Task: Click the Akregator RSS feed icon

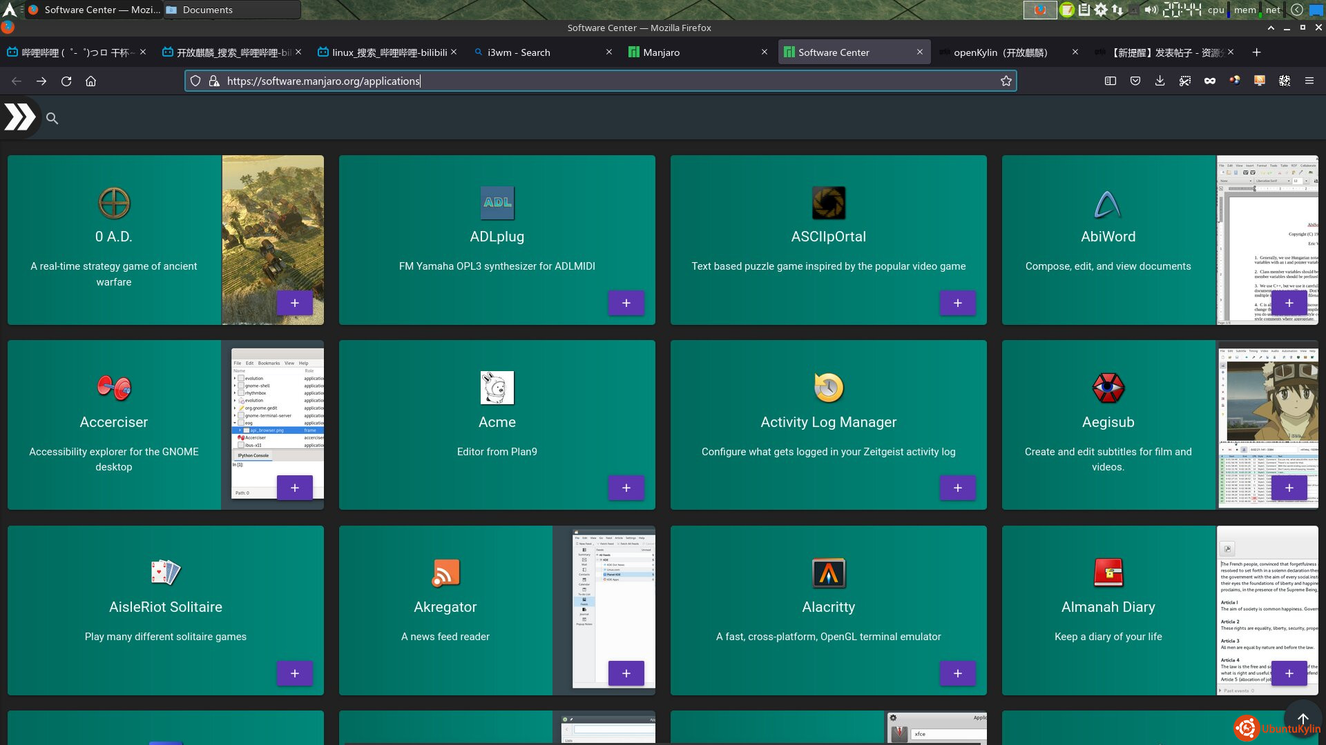Action: pos(445,573)
